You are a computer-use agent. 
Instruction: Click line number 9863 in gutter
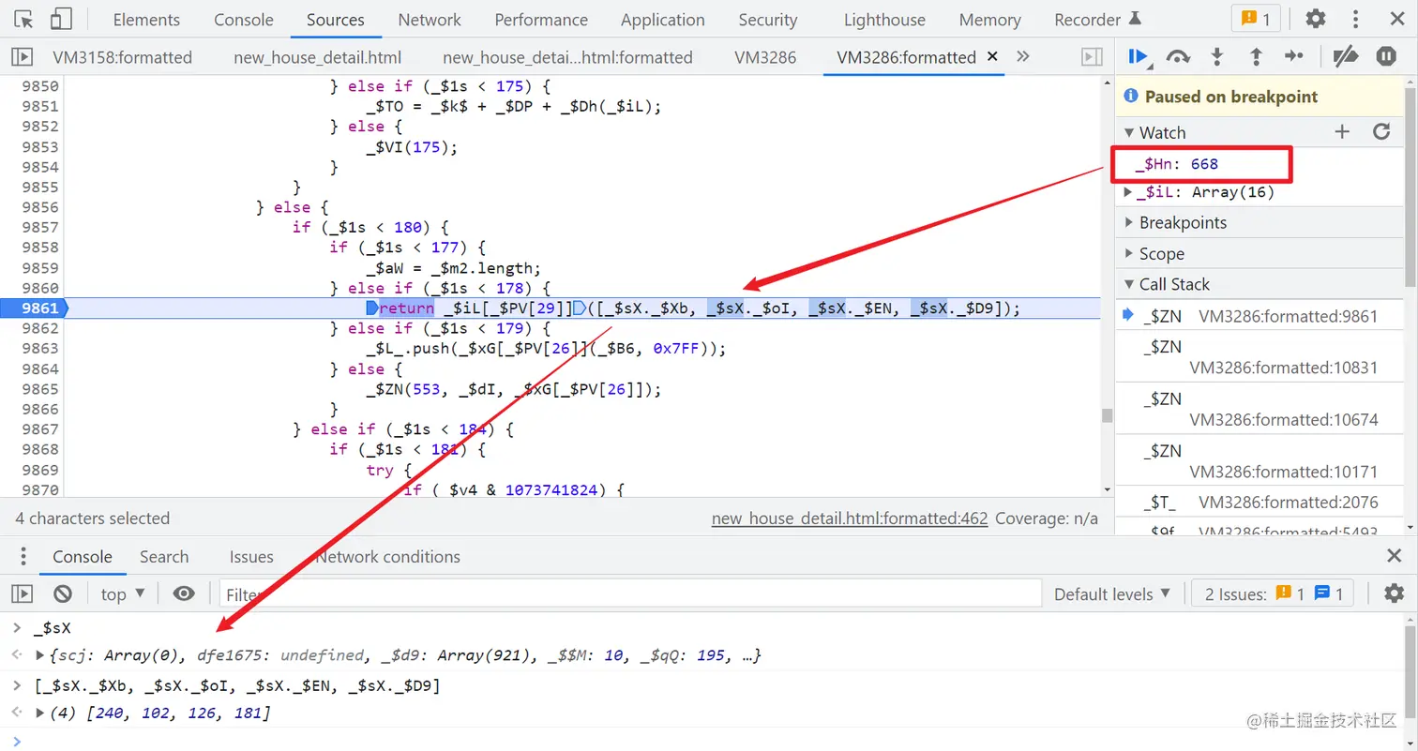coord(40,349)
